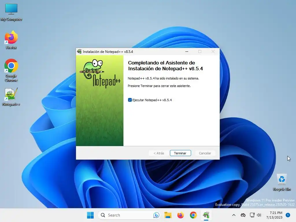Click the Terminar button
The height and width of the screenshot is (222, 296).
(x=180, y=153)
